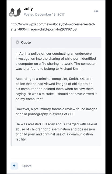Open the username zelly profile link

[x=28, y=9]
